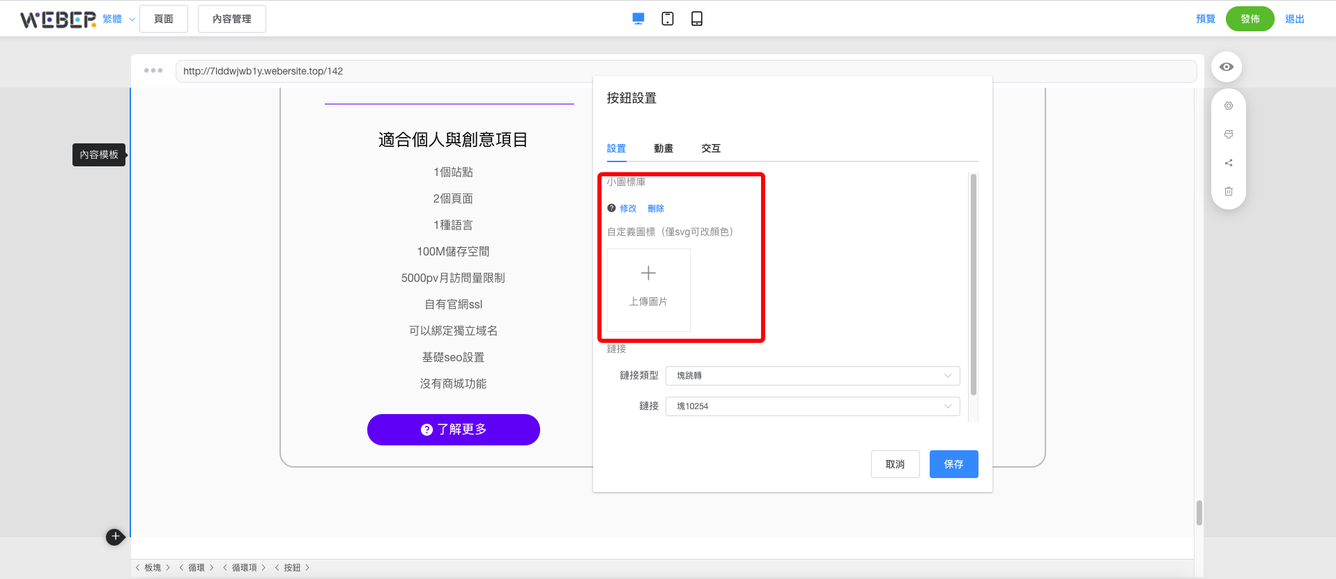Click the right chevron after 板塊
The image size is (1336, 579).
(x=168, y=568)
